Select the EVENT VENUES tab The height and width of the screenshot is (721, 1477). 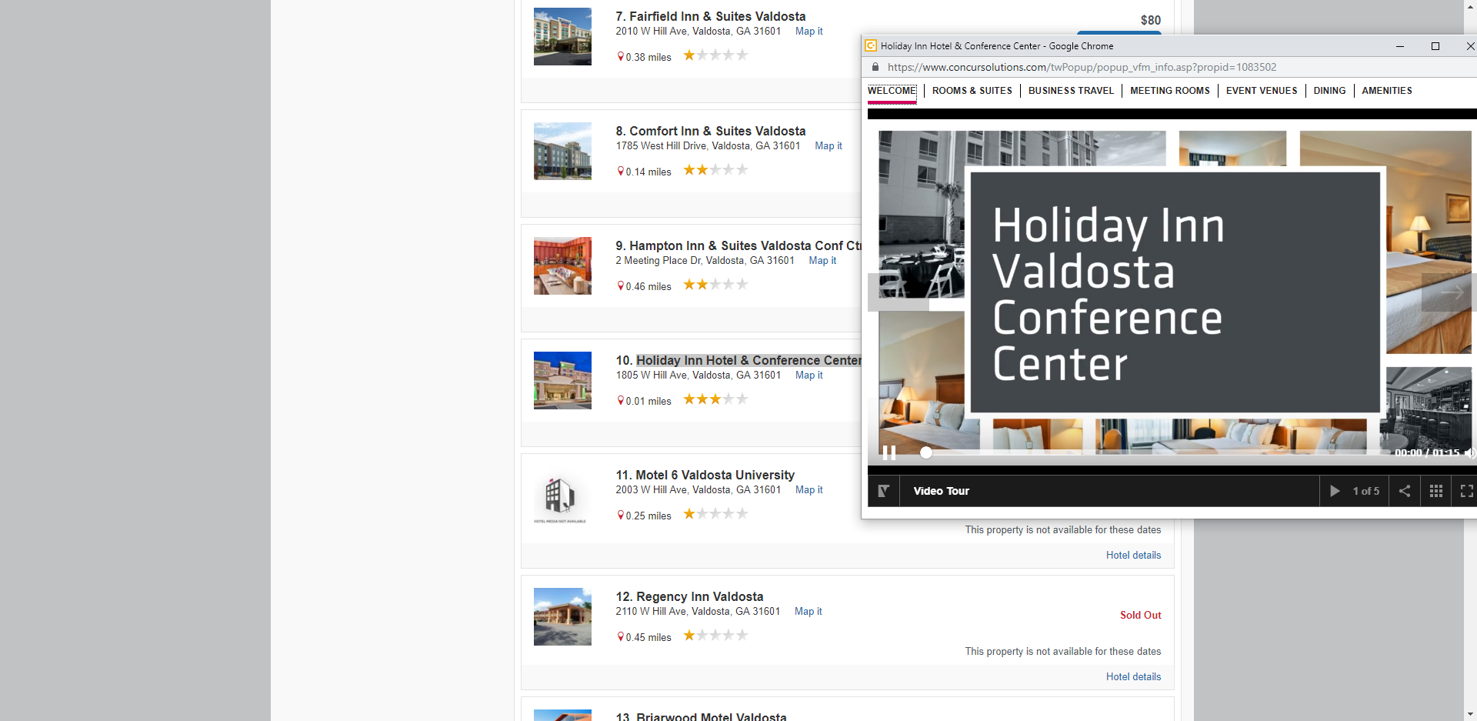pyautogui.click(x=1262, y=91)
